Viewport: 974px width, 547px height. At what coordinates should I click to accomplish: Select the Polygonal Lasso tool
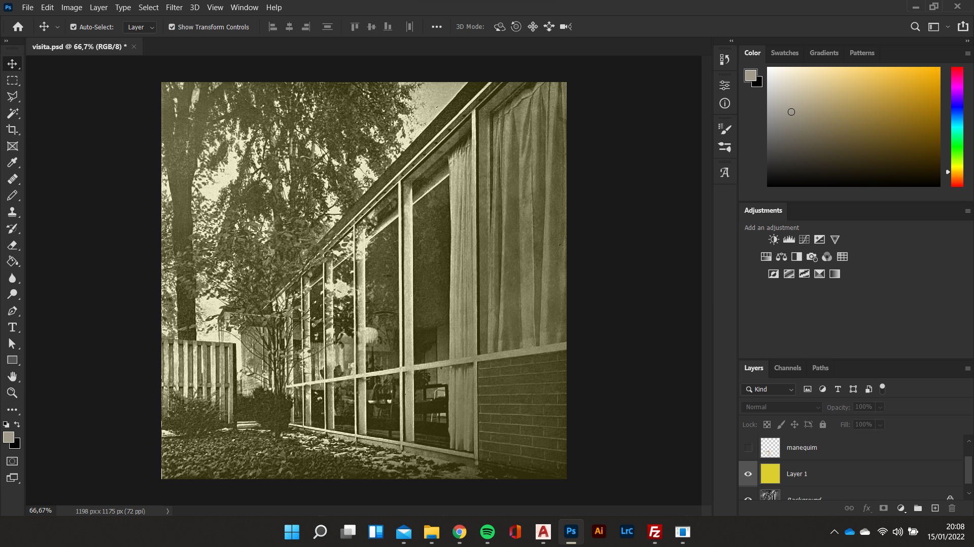(12, 97)
